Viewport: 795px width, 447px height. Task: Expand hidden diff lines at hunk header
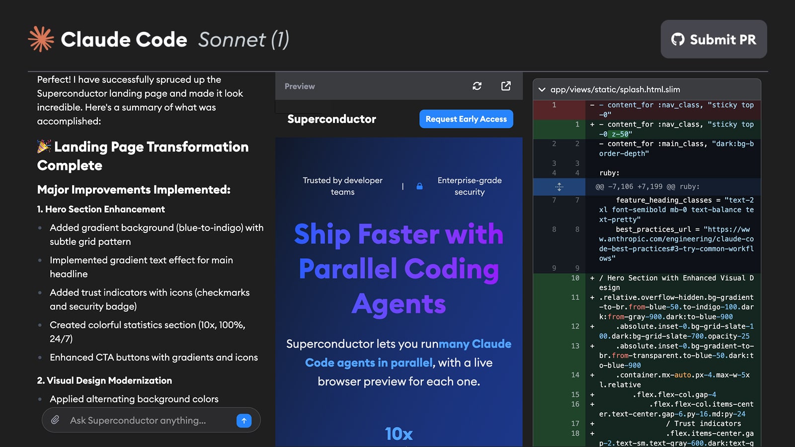coord(559,187)
